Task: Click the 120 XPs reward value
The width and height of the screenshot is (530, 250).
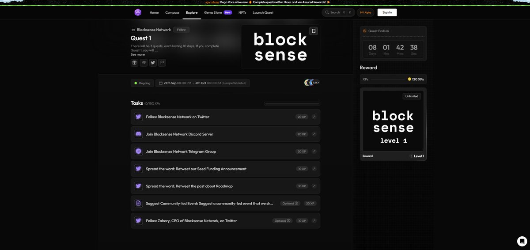Action: tap(418, 79)
